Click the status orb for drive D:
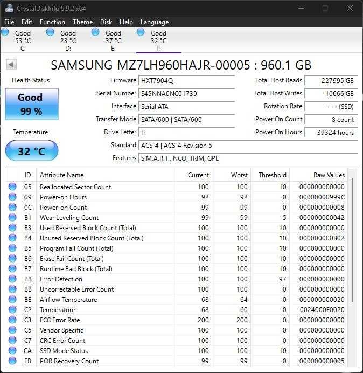This screenshot has width=363, height=373. pos(50,32)
